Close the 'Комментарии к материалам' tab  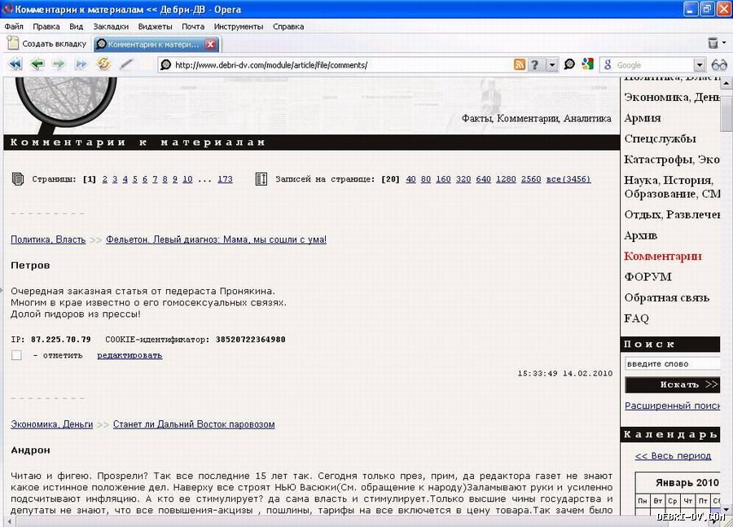[x=210, y=44]
